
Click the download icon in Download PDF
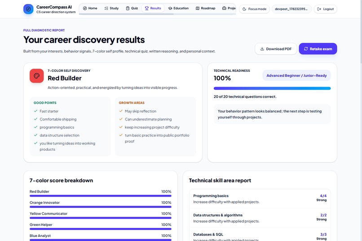click(262, 49)
